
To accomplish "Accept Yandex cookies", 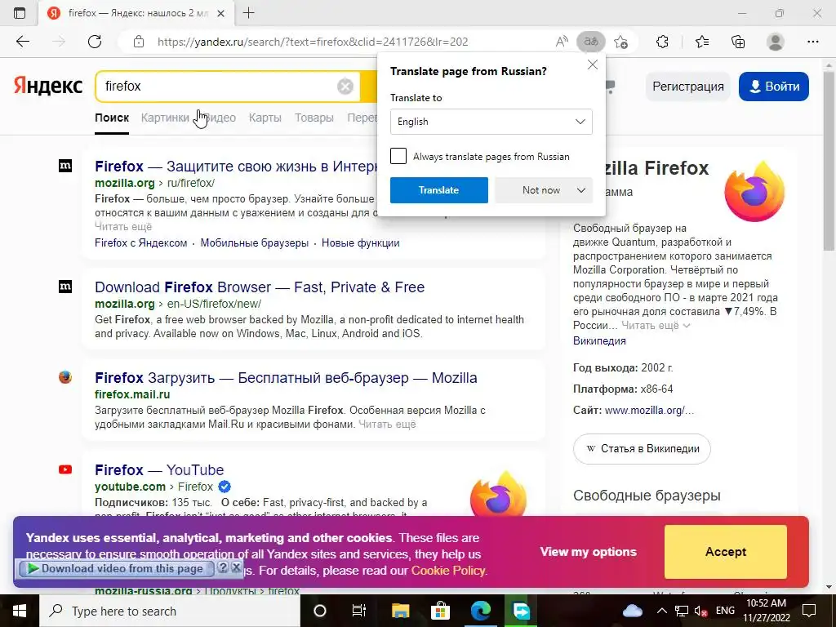I will tap(726, 552).
